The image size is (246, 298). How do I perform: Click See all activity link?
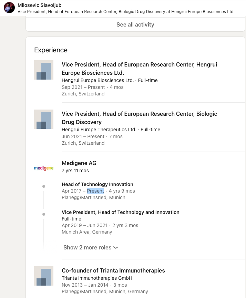135,24
